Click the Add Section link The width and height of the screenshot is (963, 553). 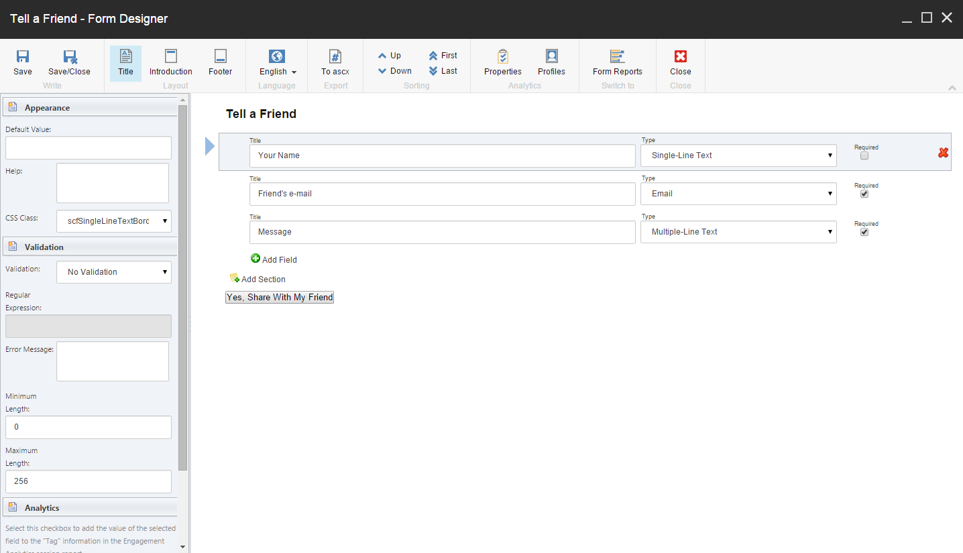tap(264, 280)
